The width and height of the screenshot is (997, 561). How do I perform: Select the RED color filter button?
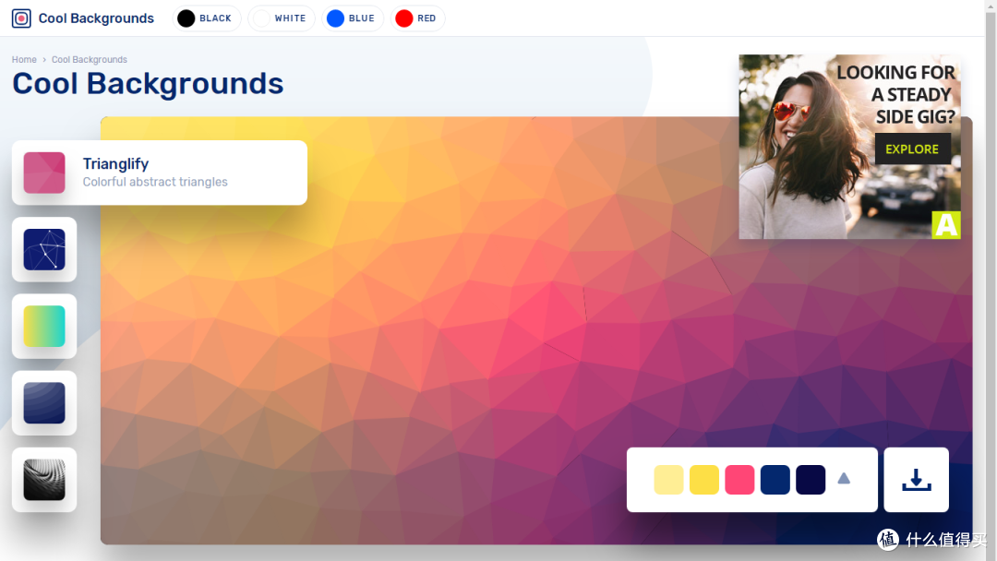(417, 18)
